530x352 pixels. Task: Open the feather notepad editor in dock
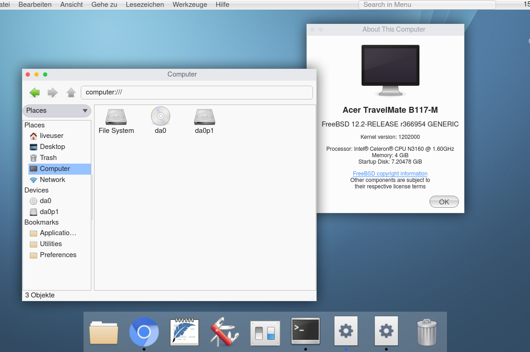[184, 332]
